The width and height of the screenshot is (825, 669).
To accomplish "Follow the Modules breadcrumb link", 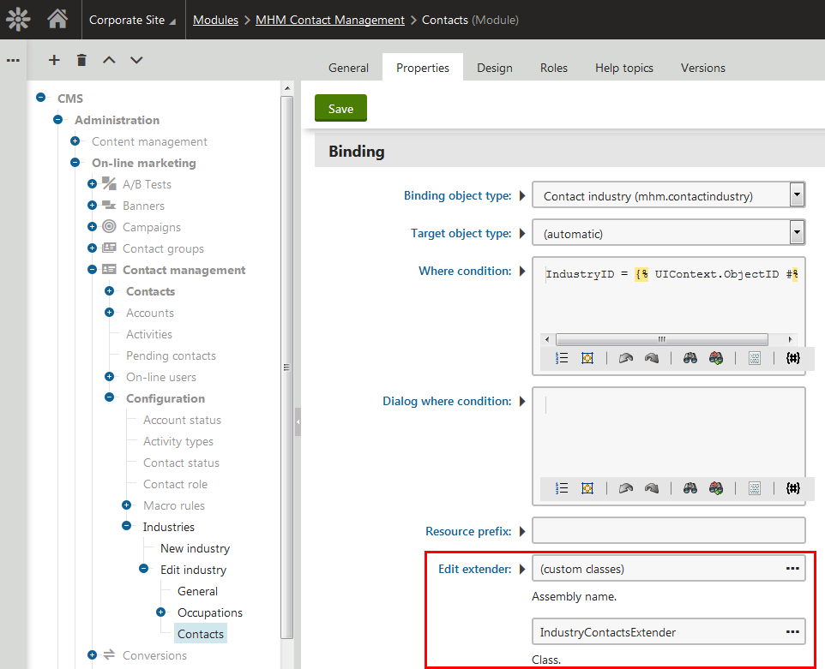I will (x=215, y=20).
